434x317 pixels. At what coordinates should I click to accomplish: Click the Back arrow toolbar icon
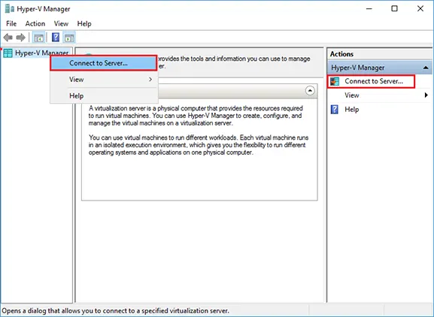(8, 38)
